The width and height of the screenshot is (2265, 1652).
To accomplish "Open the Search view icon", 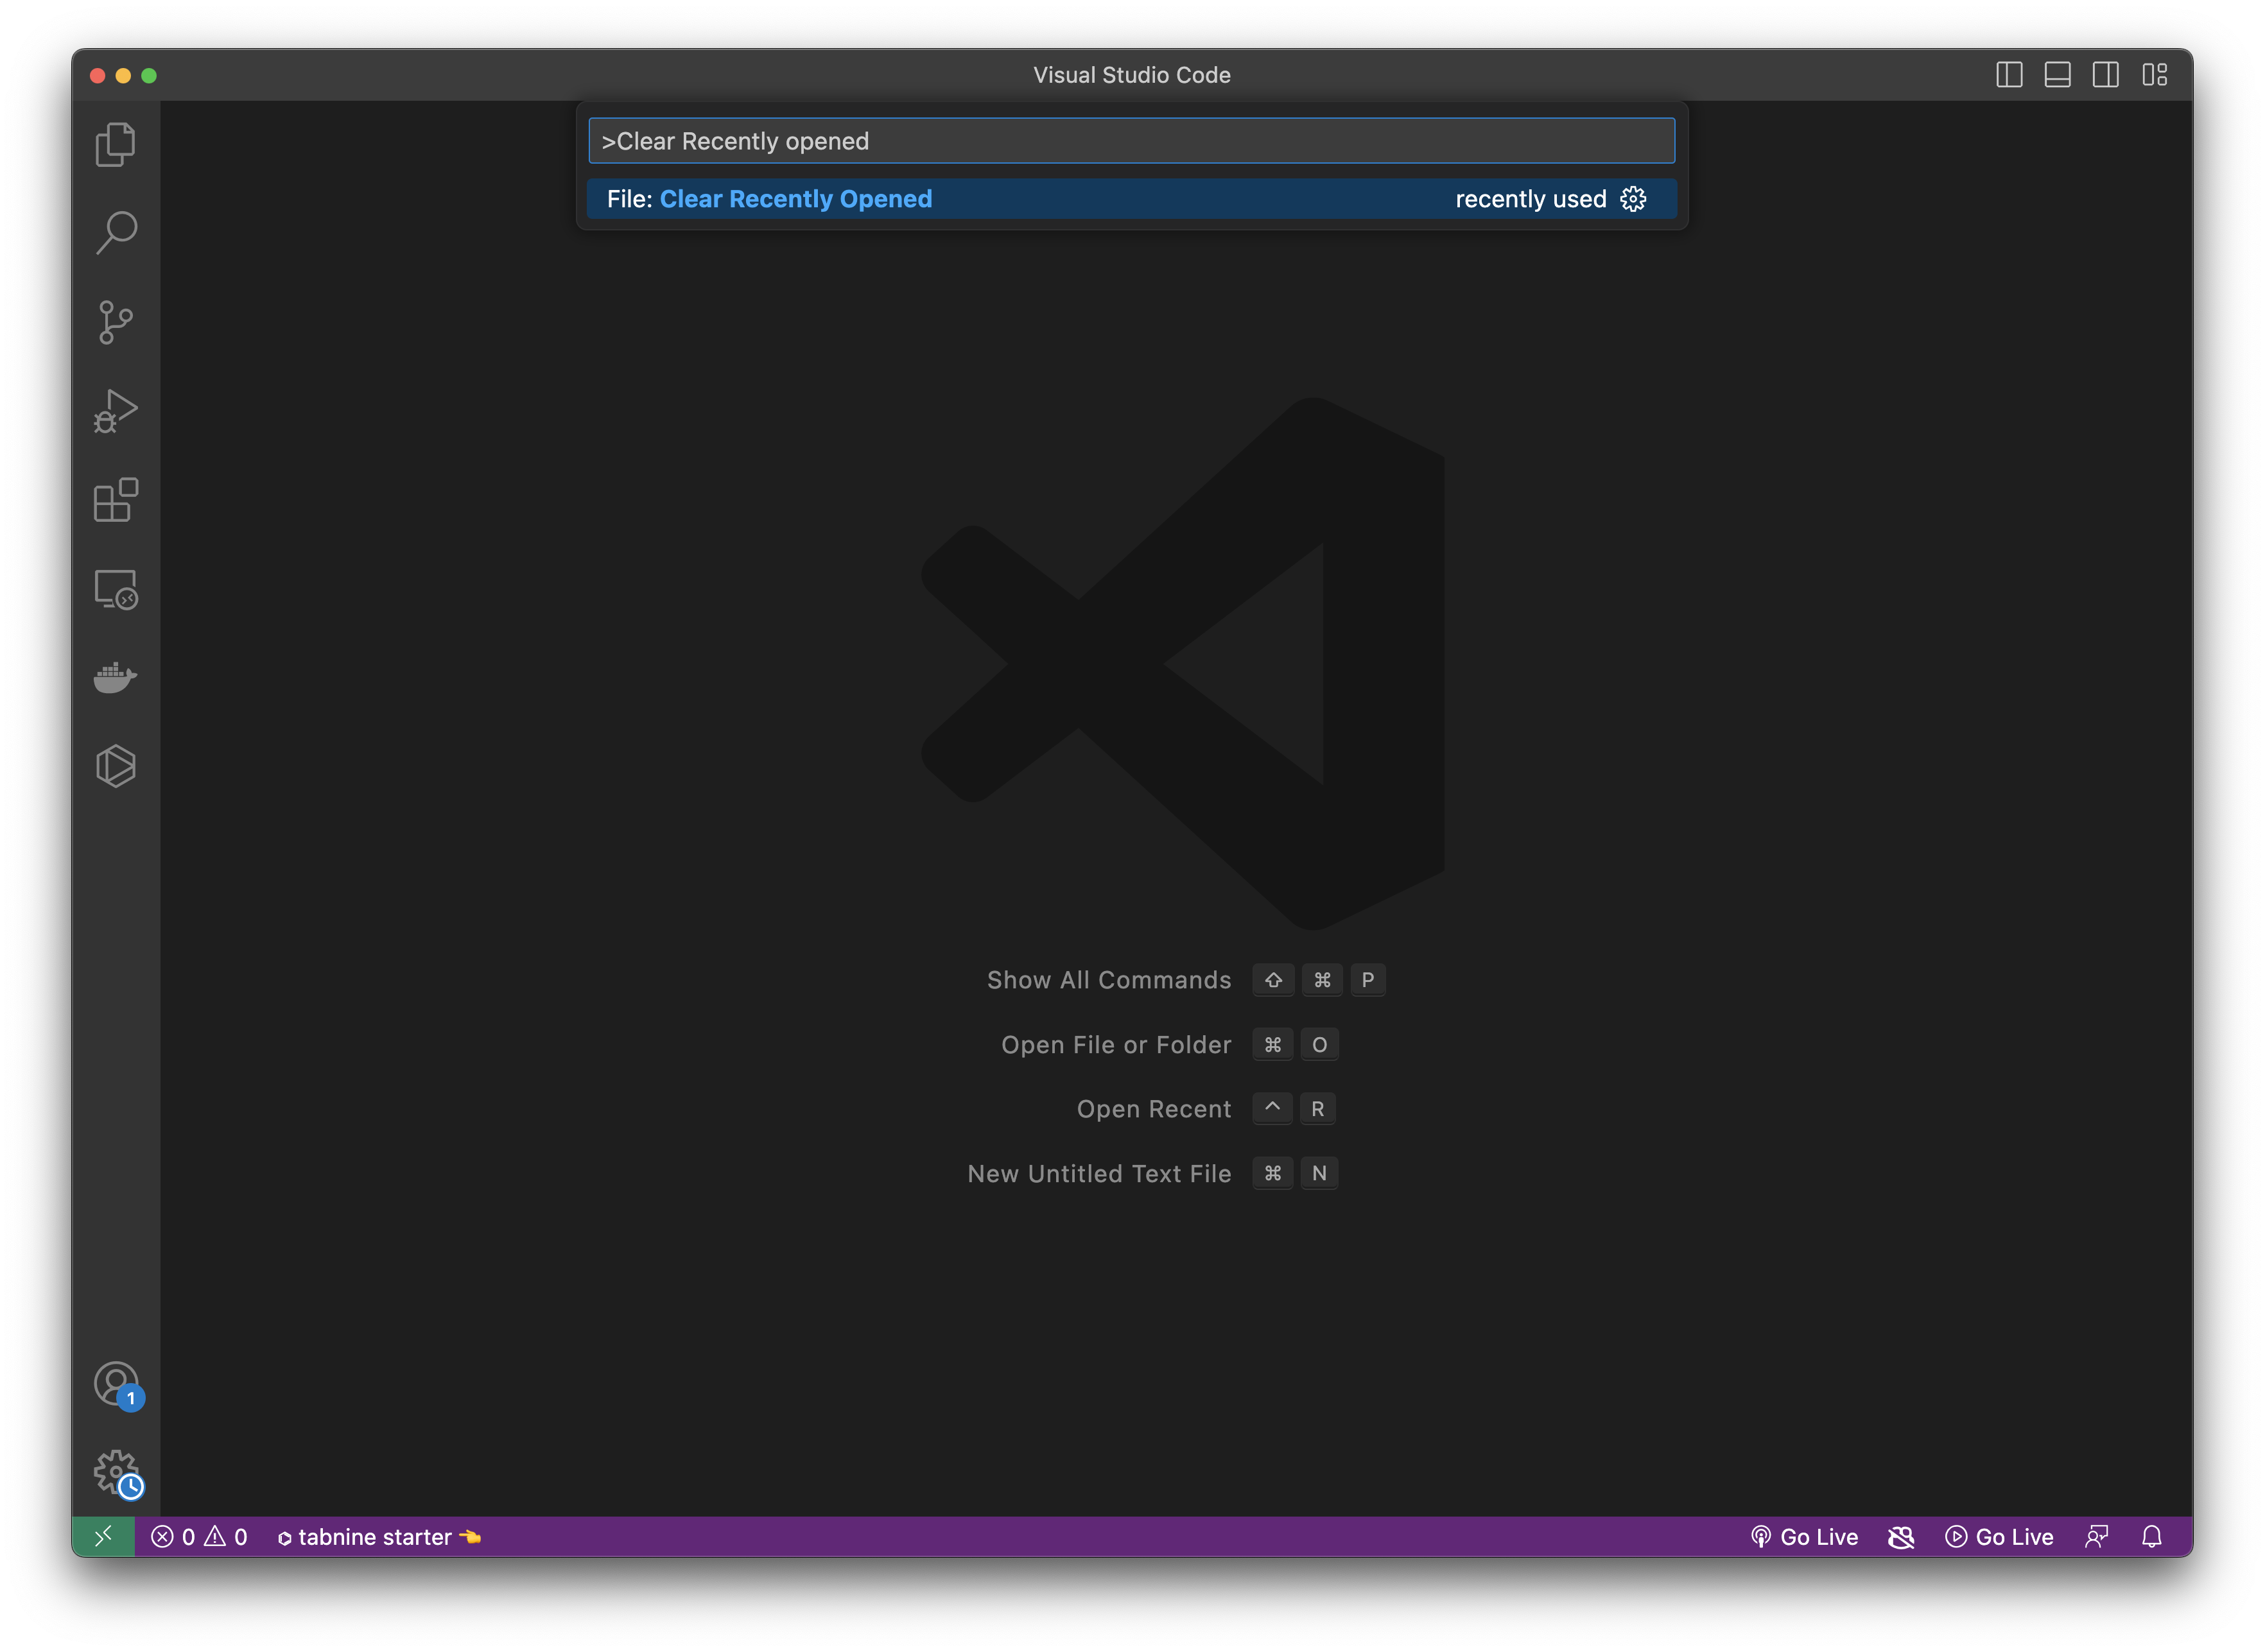I will (115, 233).
